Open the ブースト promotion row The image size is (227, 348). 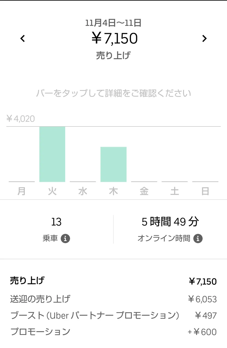point(113,316)
